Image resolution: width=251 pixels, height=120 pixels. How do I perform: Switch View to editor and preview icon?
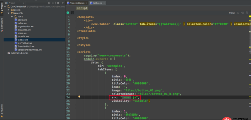242,13
